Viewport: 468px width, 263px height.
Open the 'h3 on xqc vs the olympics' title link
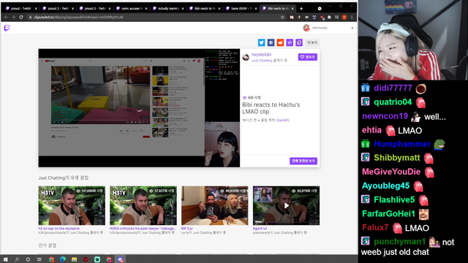pos(58,229)
